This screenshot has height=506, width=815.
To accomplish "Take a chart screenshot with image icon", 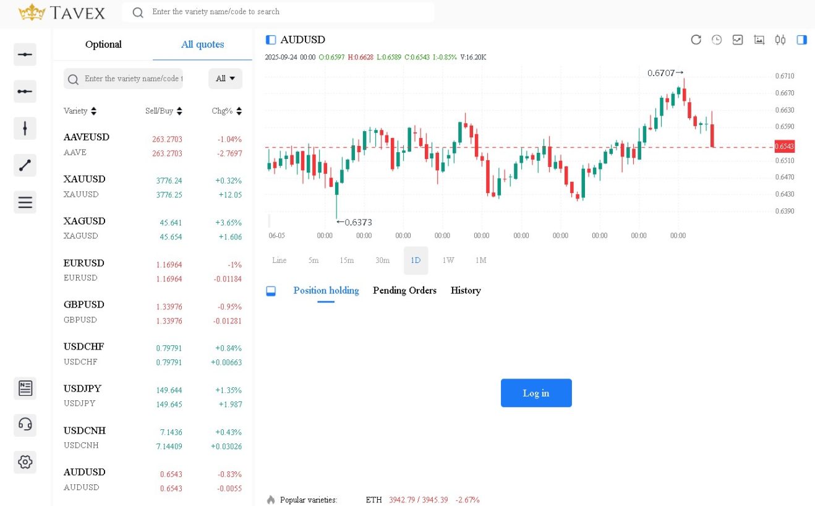I will click(x=759, y=40).
